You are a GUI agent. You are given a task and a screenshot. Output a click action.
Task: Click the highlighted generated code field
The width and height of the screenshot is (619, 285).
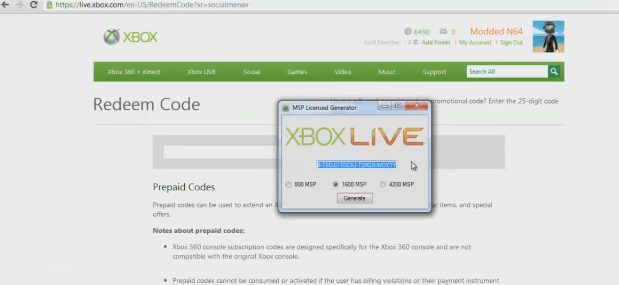tap(357, 165)
